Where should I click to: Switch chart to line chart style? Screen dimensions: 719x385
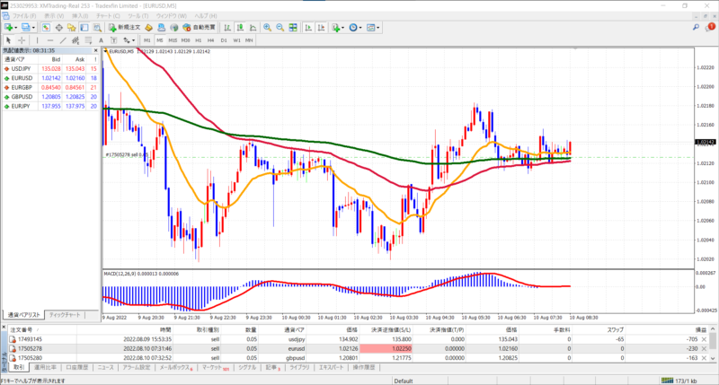click(x=253, y=28)
